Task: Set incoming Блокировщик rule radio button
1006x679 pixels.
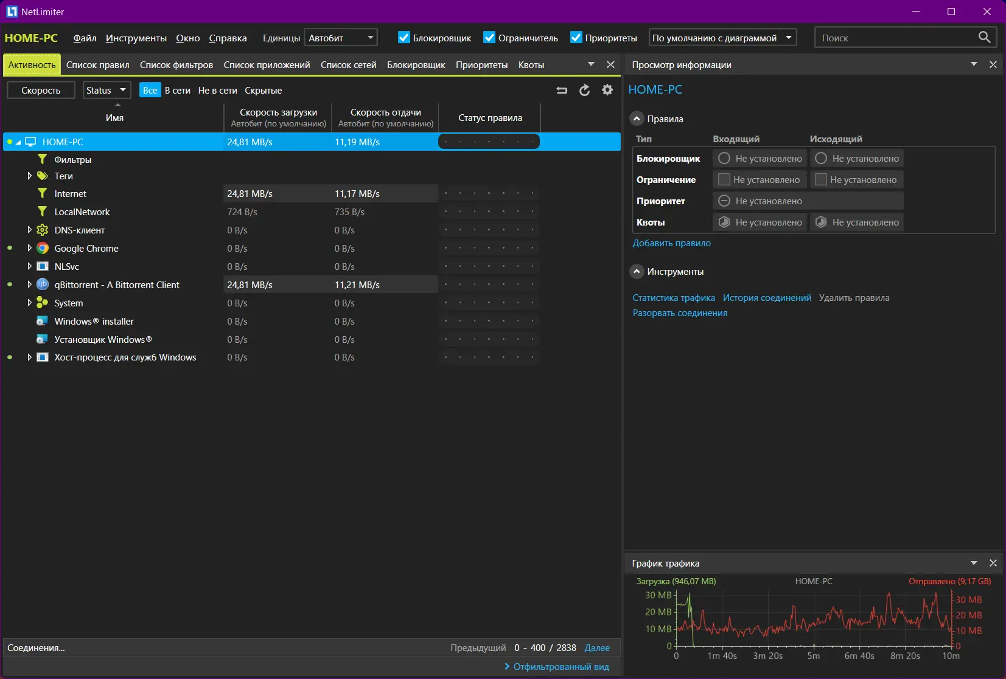Action: [724, 158]
